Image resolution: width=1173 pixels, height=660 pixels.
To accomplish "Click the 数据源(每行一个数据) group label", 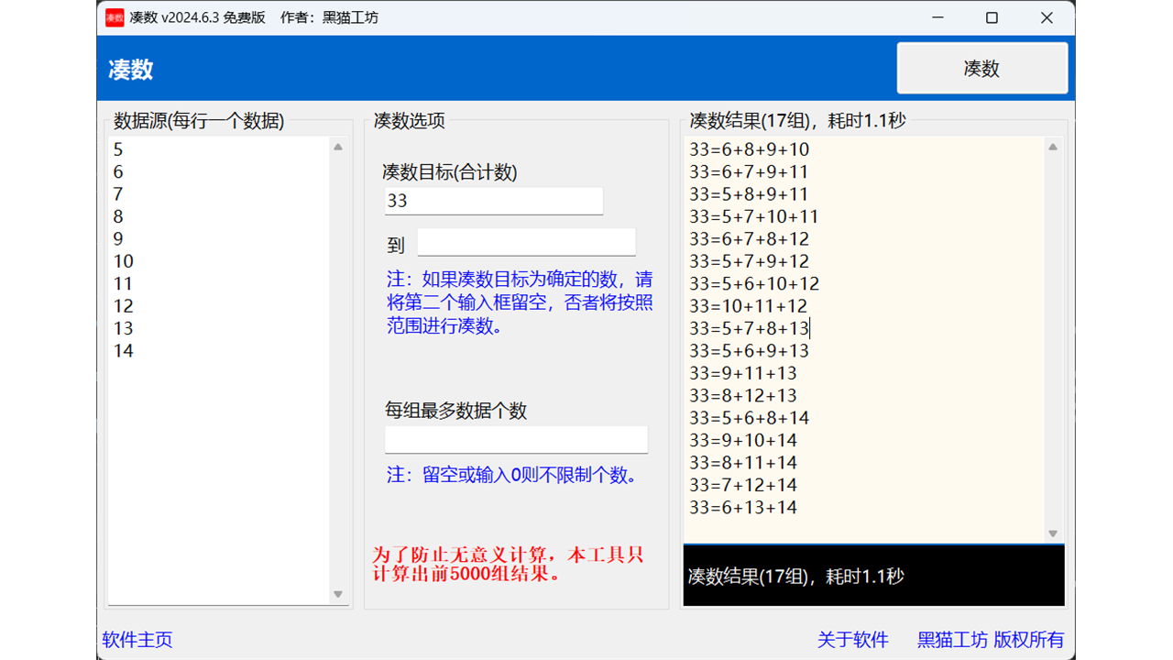I will coord(199,120).
